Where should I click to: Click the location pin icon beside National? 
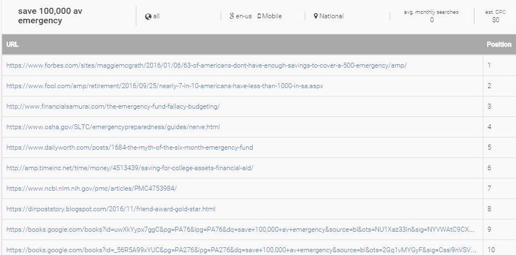coord(316,16)
